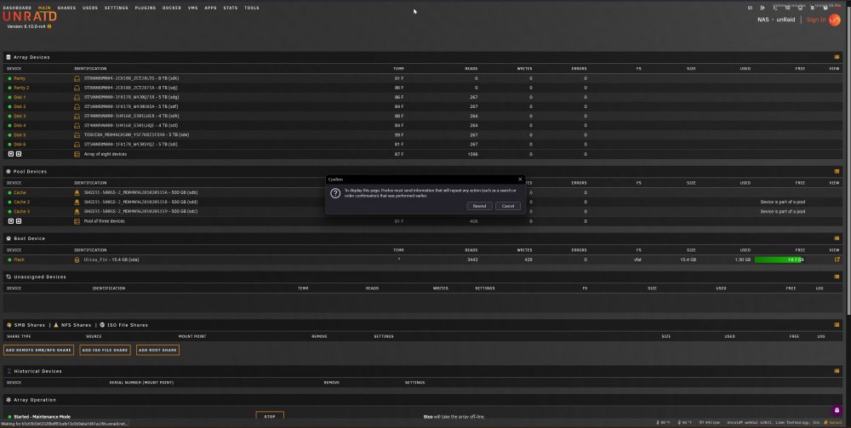Open the Flash boot device link
This screenshot has width=851, height=428.
(19, 260)
